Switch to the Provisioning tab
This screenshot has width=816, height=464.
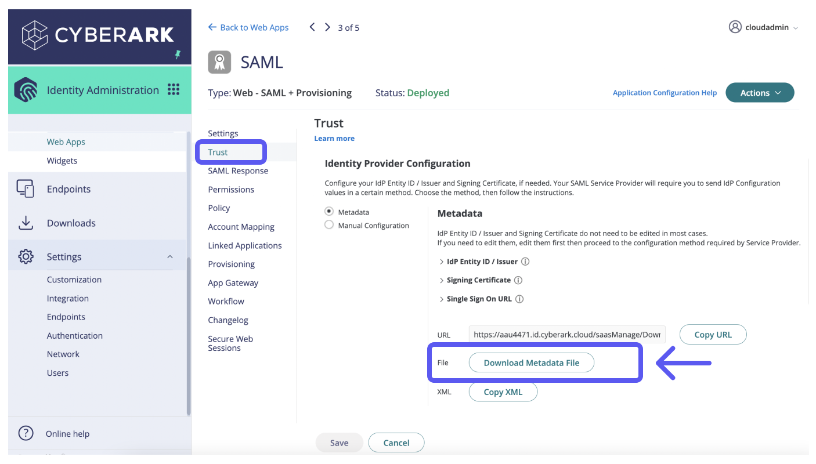click(x=231, y=264)
